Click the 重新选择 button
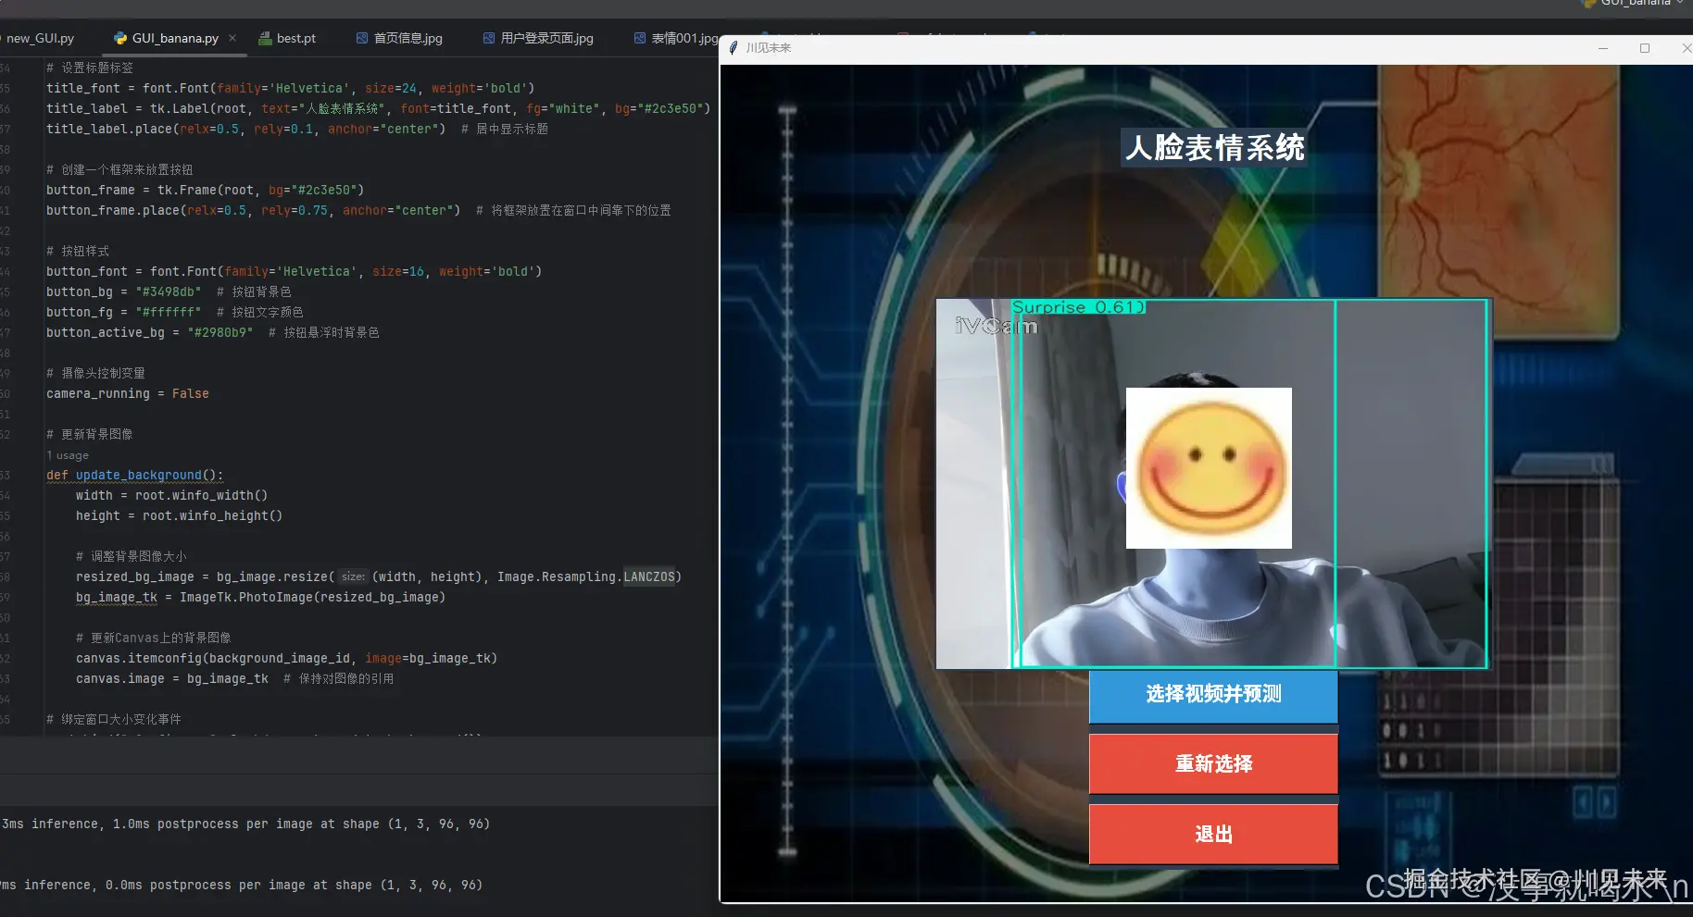 [1212, 763]
